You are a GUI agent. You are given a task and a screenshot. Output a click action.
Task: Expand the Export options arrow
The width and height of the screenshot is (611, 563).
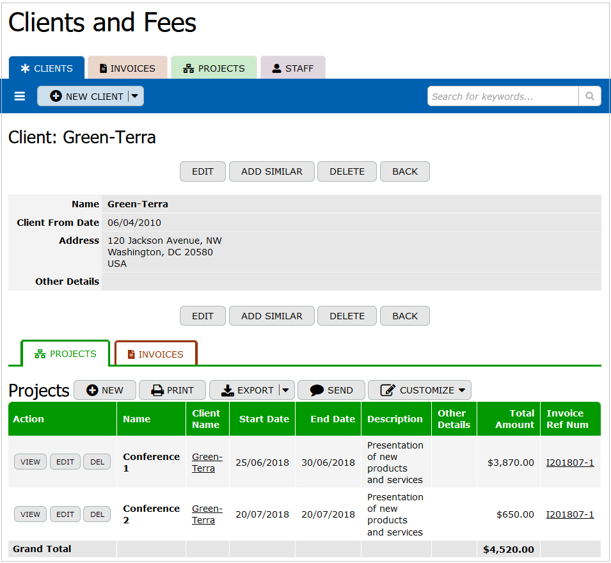point(286,390)
